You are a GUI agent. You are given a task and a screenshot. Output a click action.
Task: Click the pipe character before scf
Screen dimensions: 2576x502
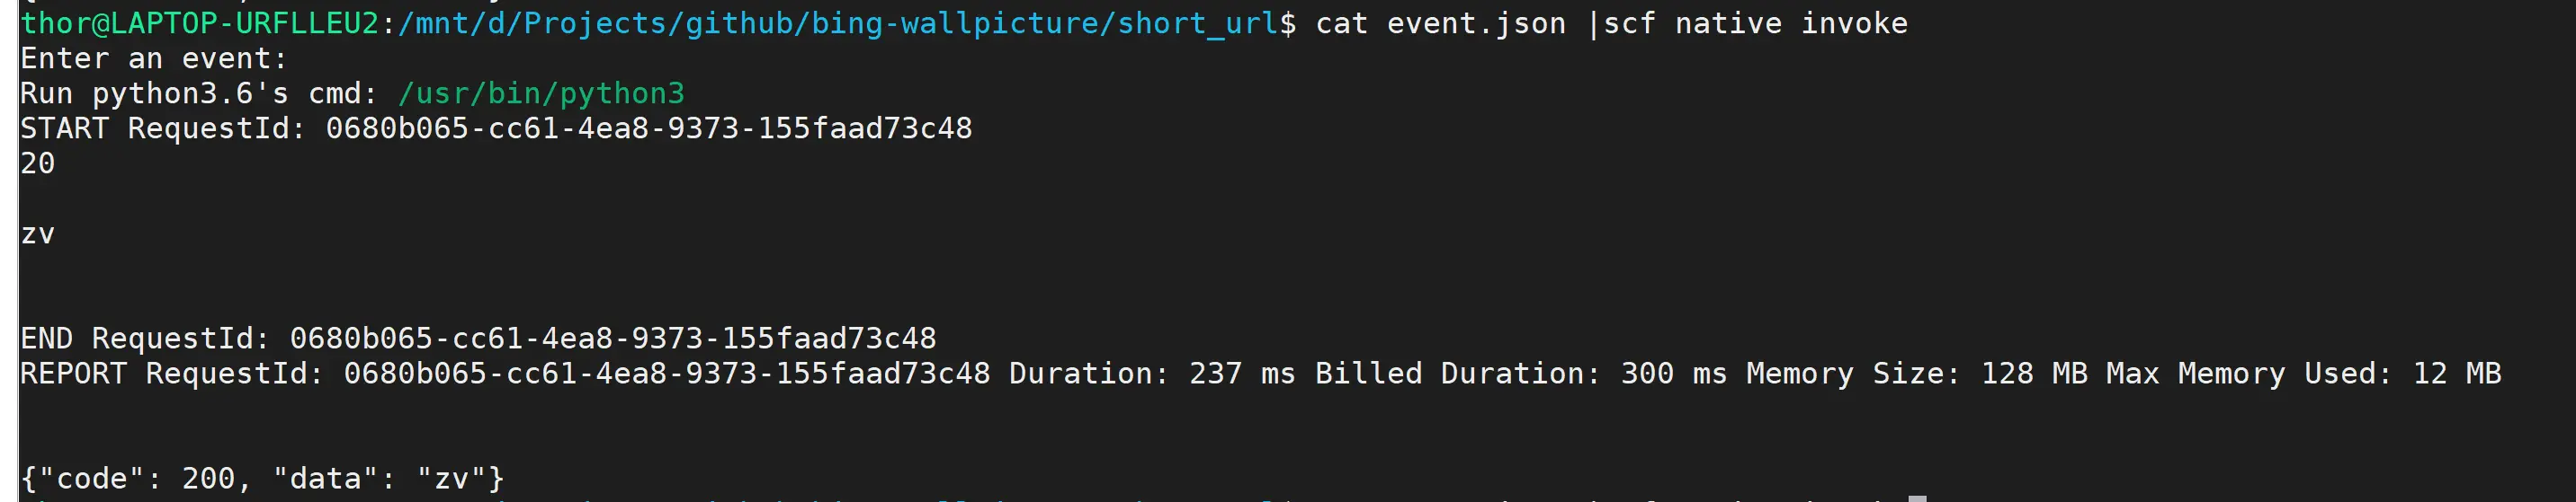click(1593, 23)
